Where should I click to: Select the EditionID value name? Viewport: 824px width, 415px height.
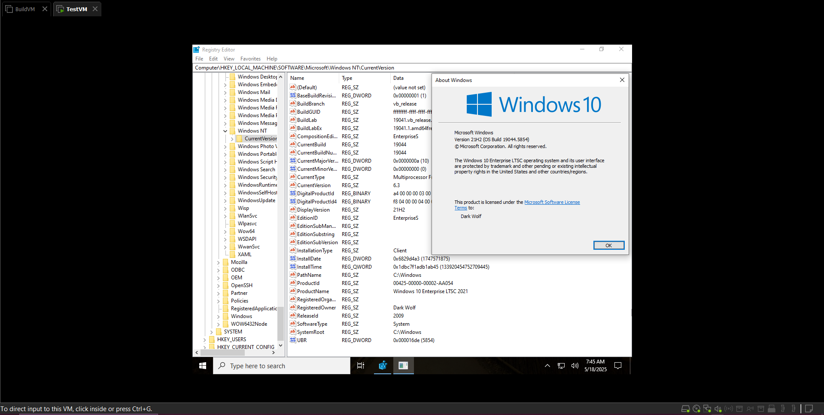click(307, 218)
